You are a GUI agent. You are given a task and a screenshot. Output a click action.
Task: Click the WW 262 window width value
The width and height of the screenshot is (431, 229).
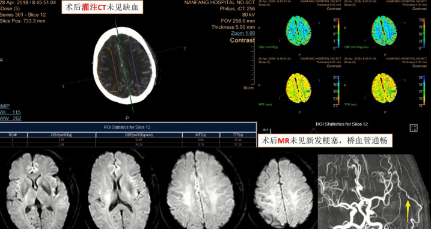10,118
